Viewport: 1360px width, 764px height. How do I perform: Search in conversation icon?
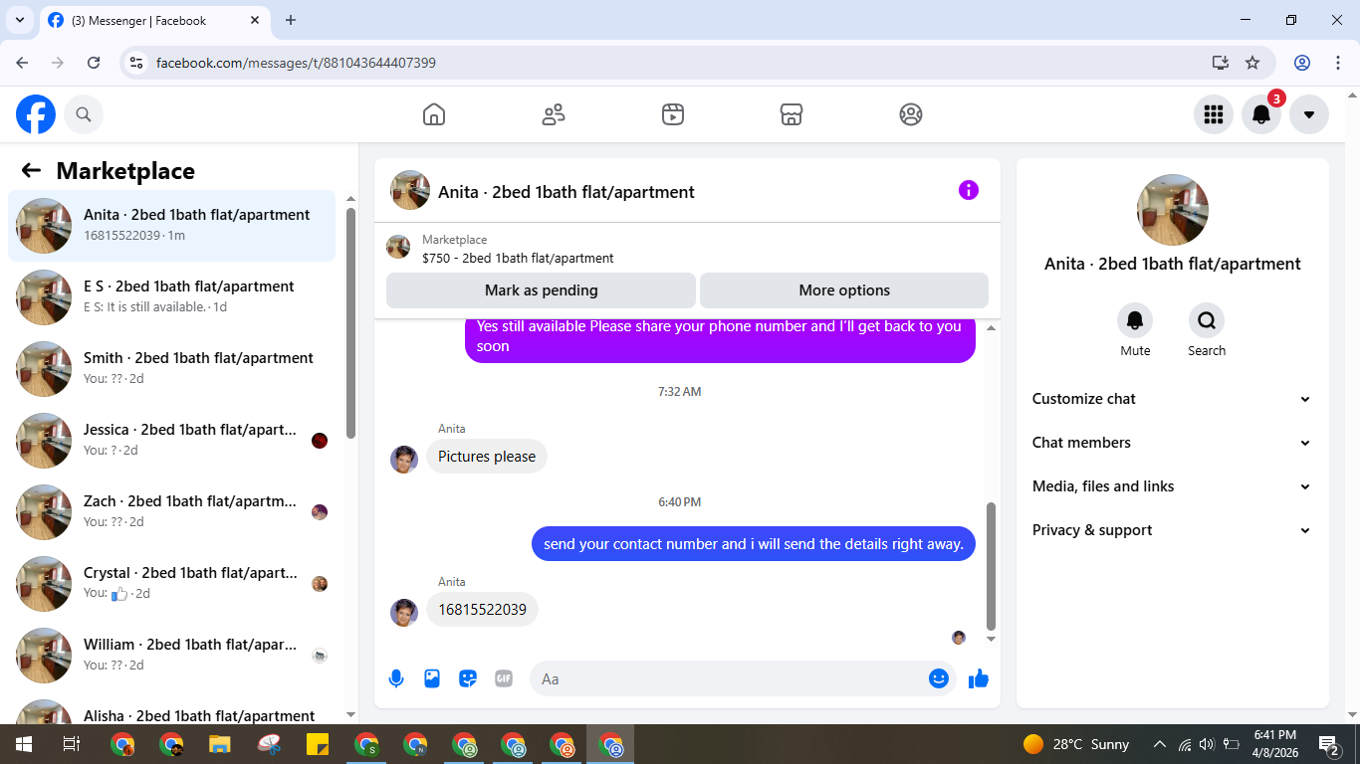click(1207, 320)
